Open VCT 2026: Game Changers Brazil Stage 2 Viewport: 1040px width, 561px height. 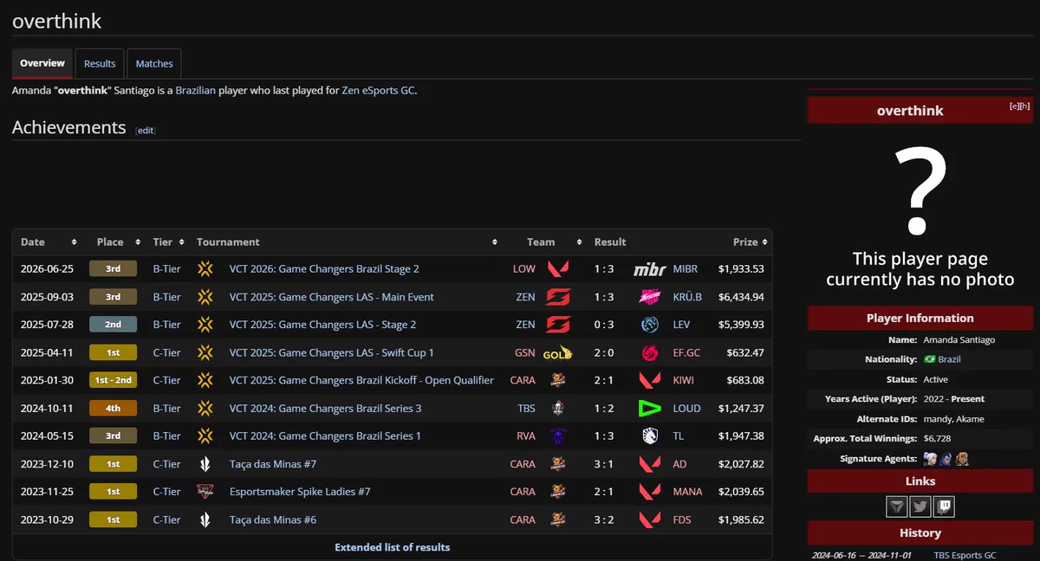pos(324,269)
